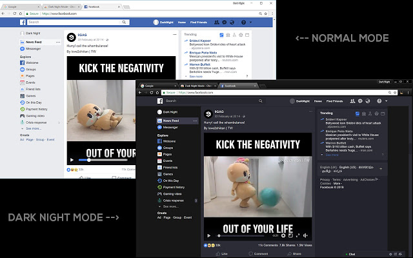The width and height of the screenshot is (413, 258).
Task: Click Find Friends in dark window header
Action: click(334, 101)
